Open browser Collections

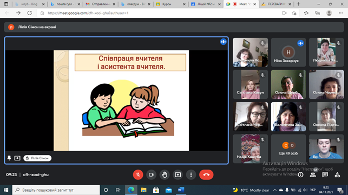[x=318, y=13]
